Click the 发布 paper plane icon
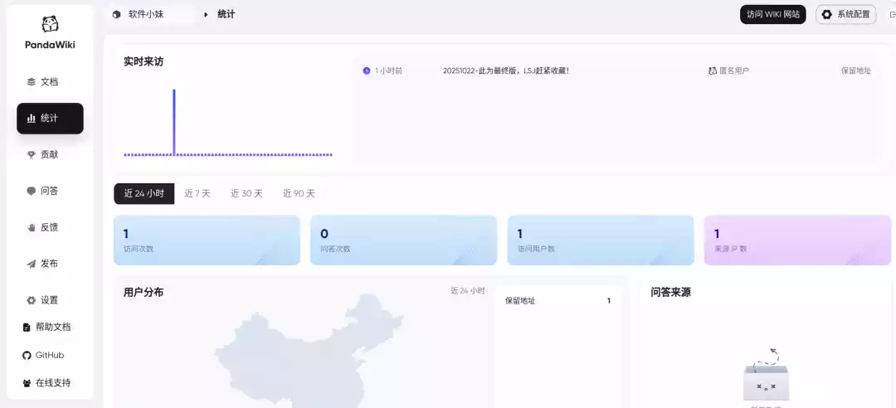896x408 pixels. [x=32, y=264]
